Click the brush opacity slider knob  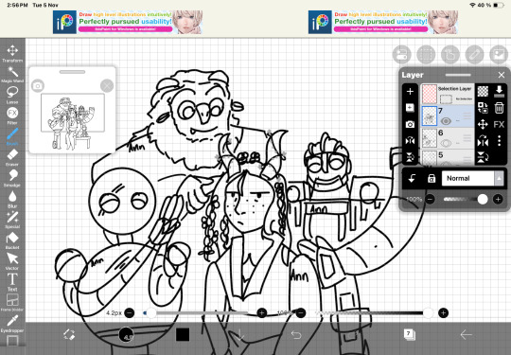(x=428, y=313)
